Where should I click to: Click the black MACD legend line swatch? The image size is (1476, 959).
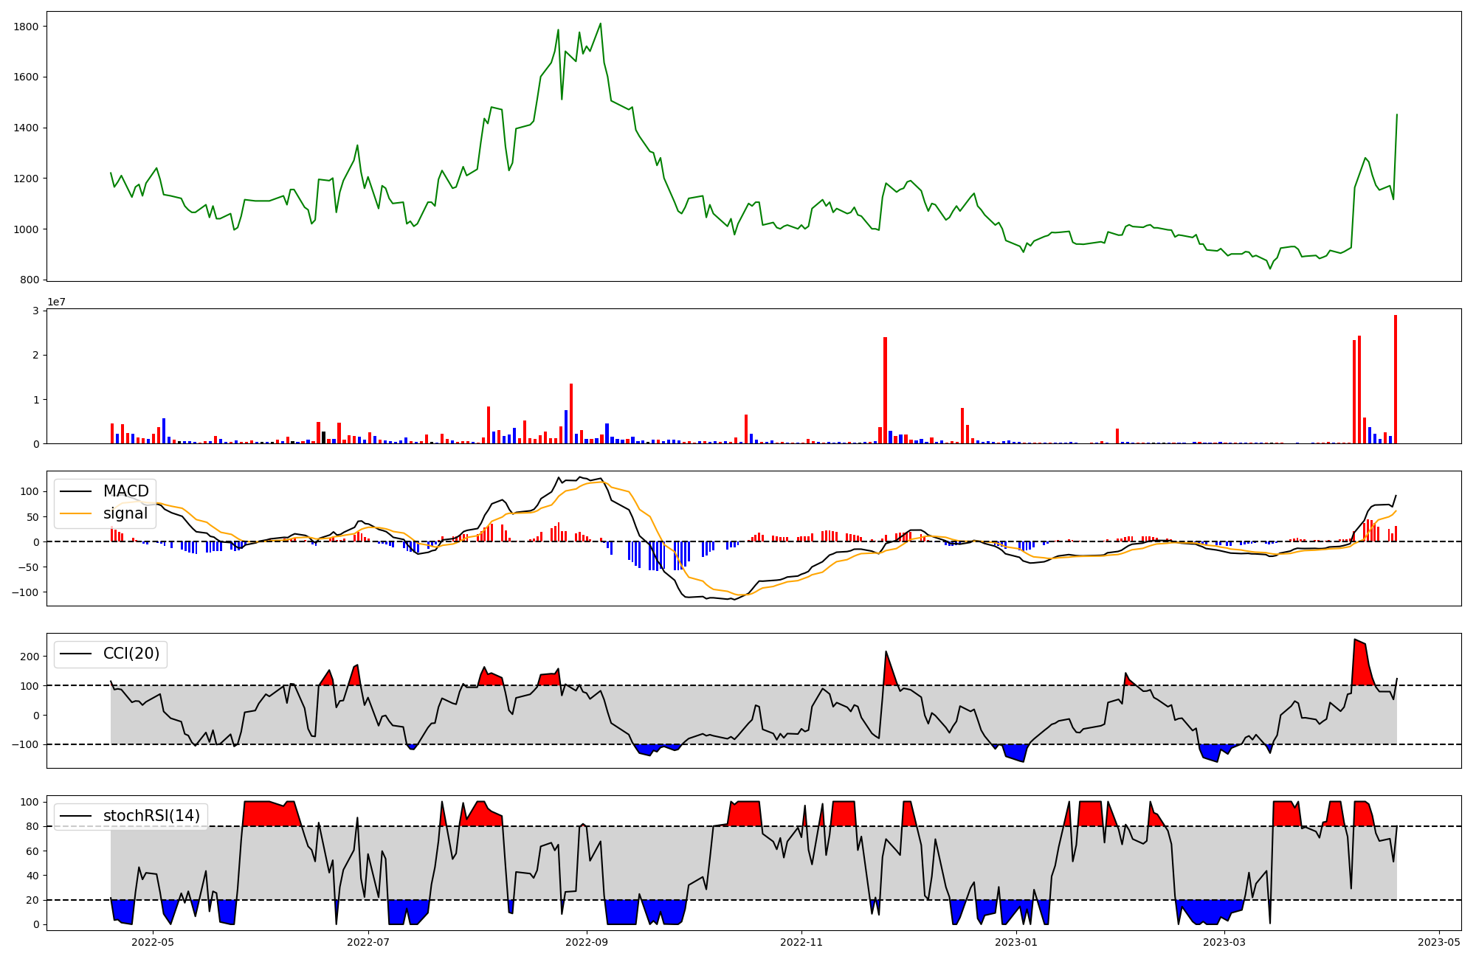pos(75,491)
